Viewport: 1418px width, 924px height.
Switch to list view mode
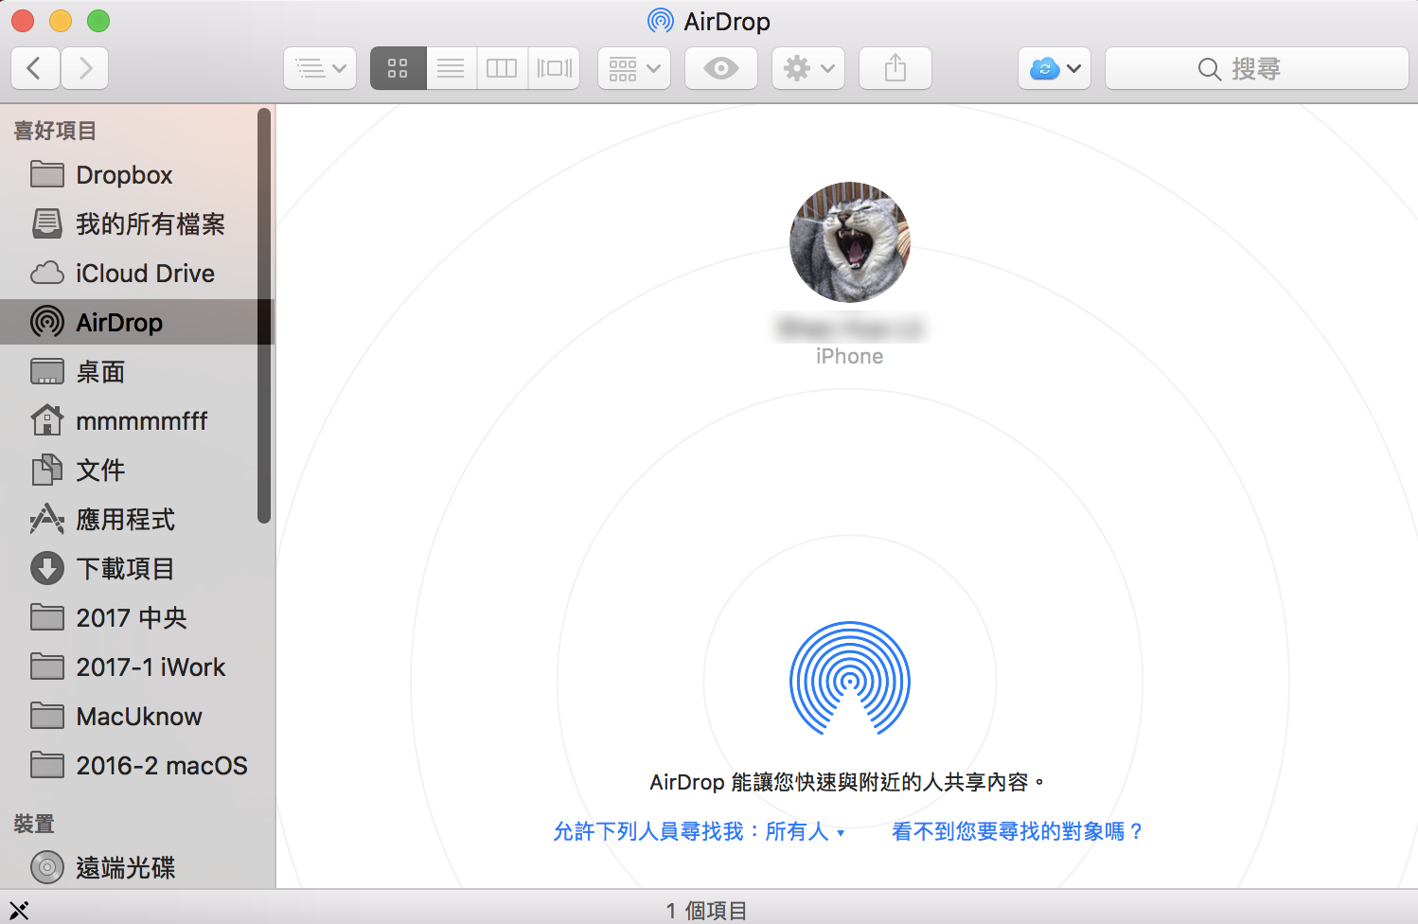(x=451, y=68)
